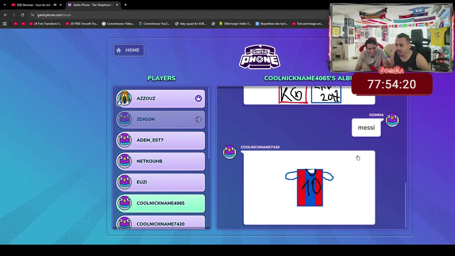
Task: Open the browser apps grid shortcut
Action: coord(5,24)
